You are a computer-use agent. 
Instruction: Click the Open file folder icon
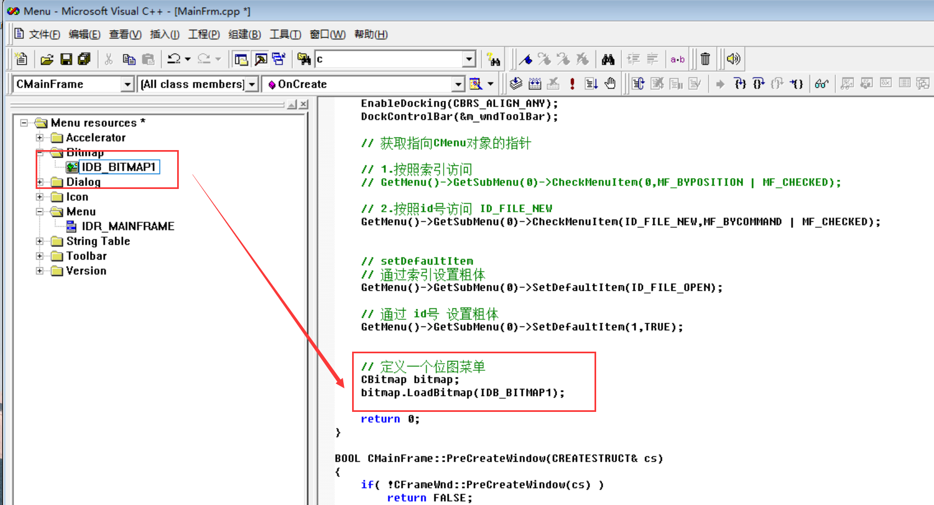[47, 59]
